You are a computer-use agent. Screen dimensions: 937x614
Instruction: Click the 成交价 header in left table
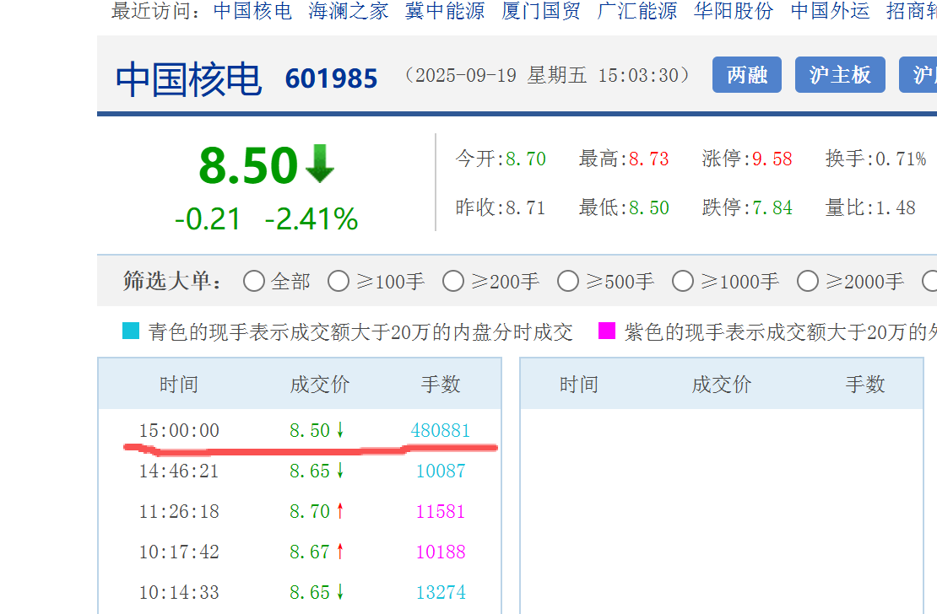pyautogui.click(x=320, y=384)
